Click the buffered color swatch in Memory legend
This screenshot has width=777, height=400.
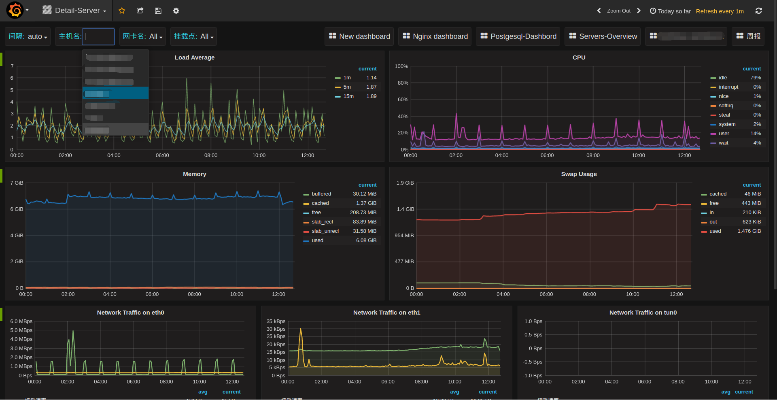pyautogui.click(x=306, y=194)
